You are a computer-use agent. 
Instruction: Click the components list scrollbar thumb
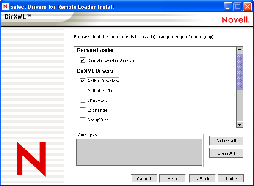240,71
